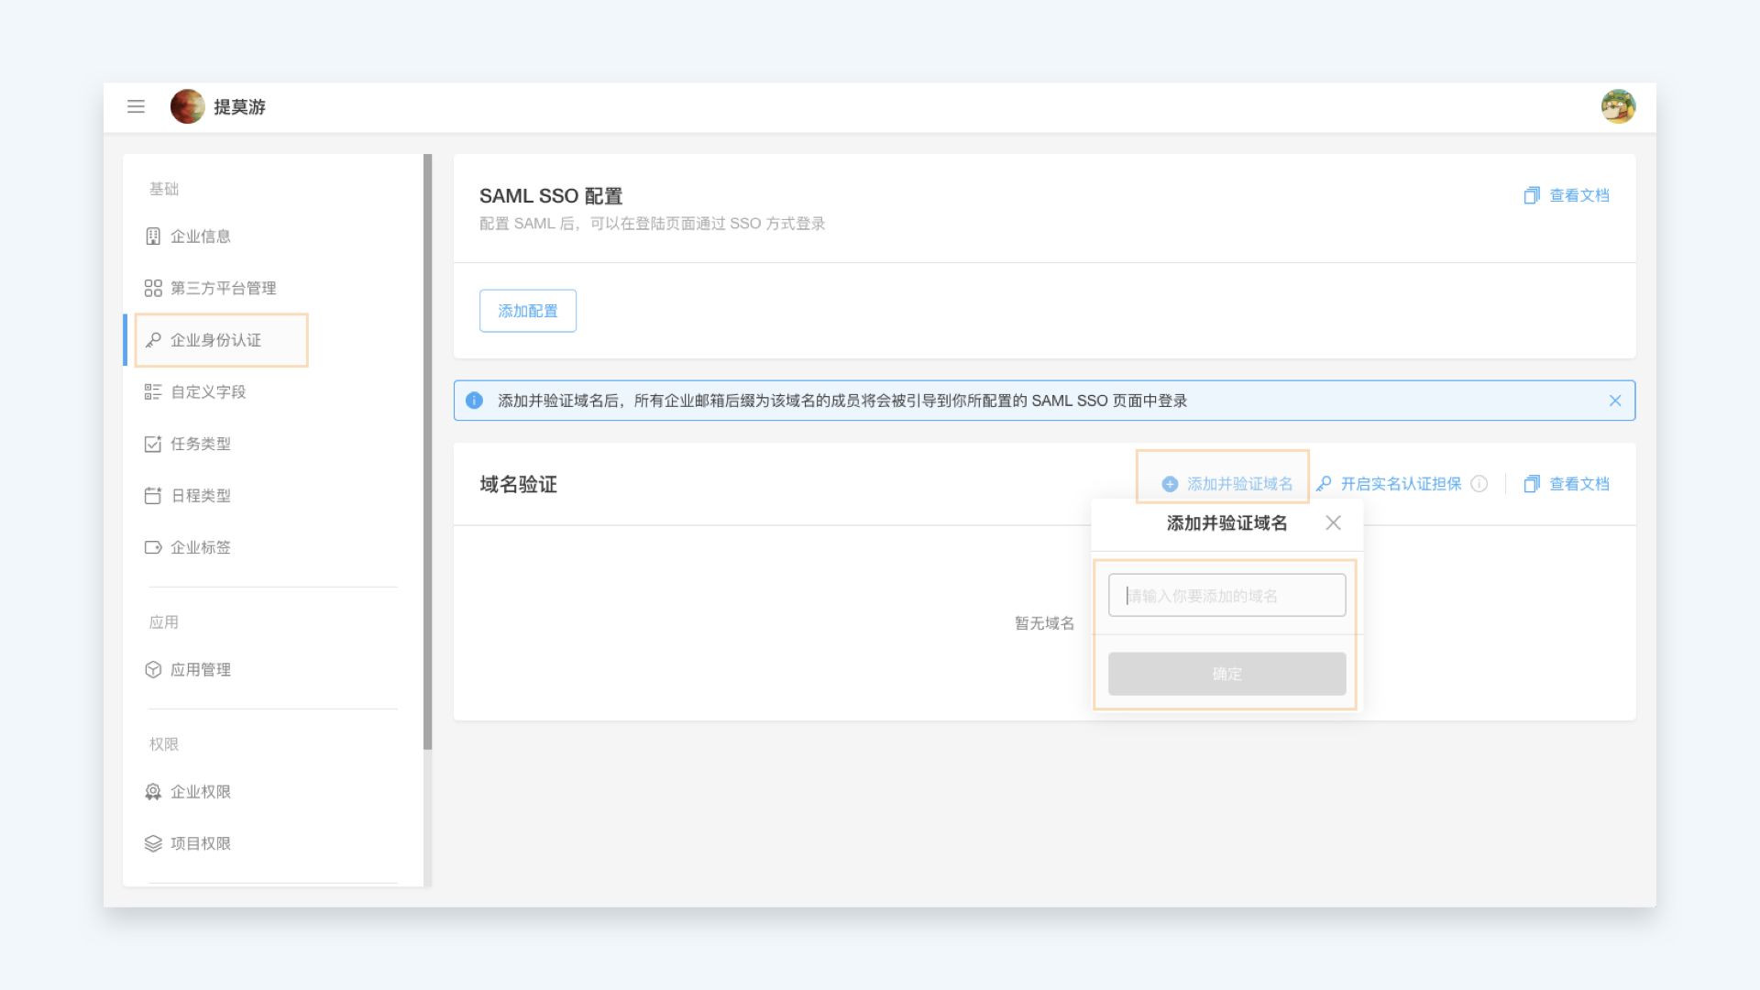Click the 添加配置 button
Viewport: 1760px width, 990px height.
coord(528,311)
